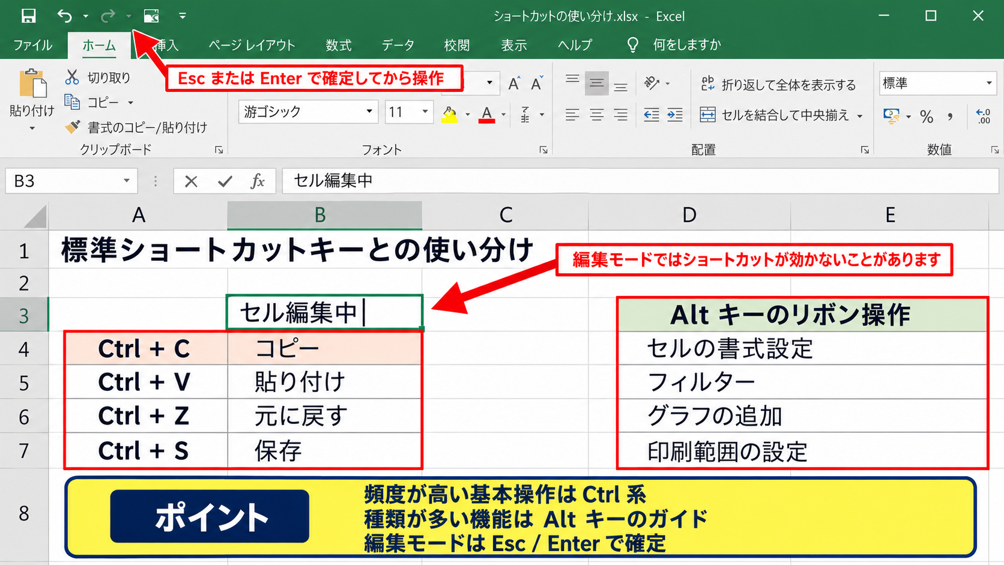Open the font group dialog launcher
Viewport: 1004px width, 565px height.
pos(543,150)
